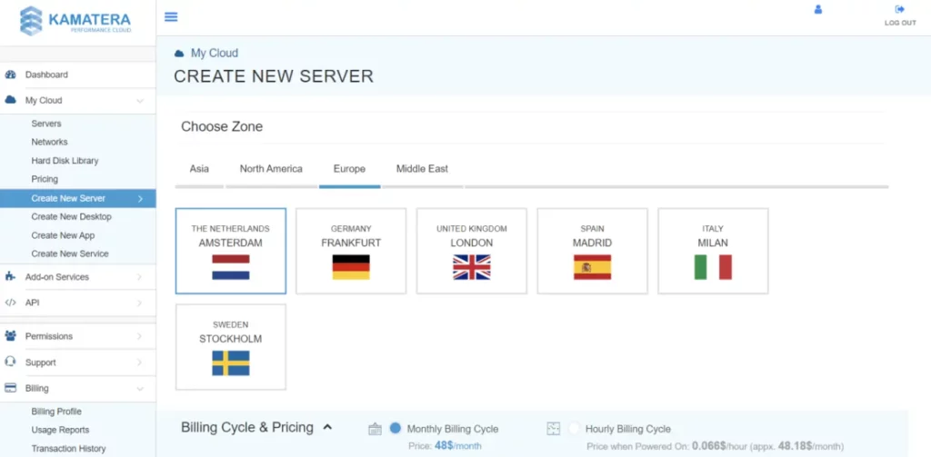This screenshot has height=457, width=931.
Task: Open Transaction History
Action: (68, 449)
